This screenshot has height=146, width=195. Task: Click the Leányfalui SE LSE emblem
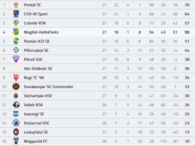pos(16,132)
